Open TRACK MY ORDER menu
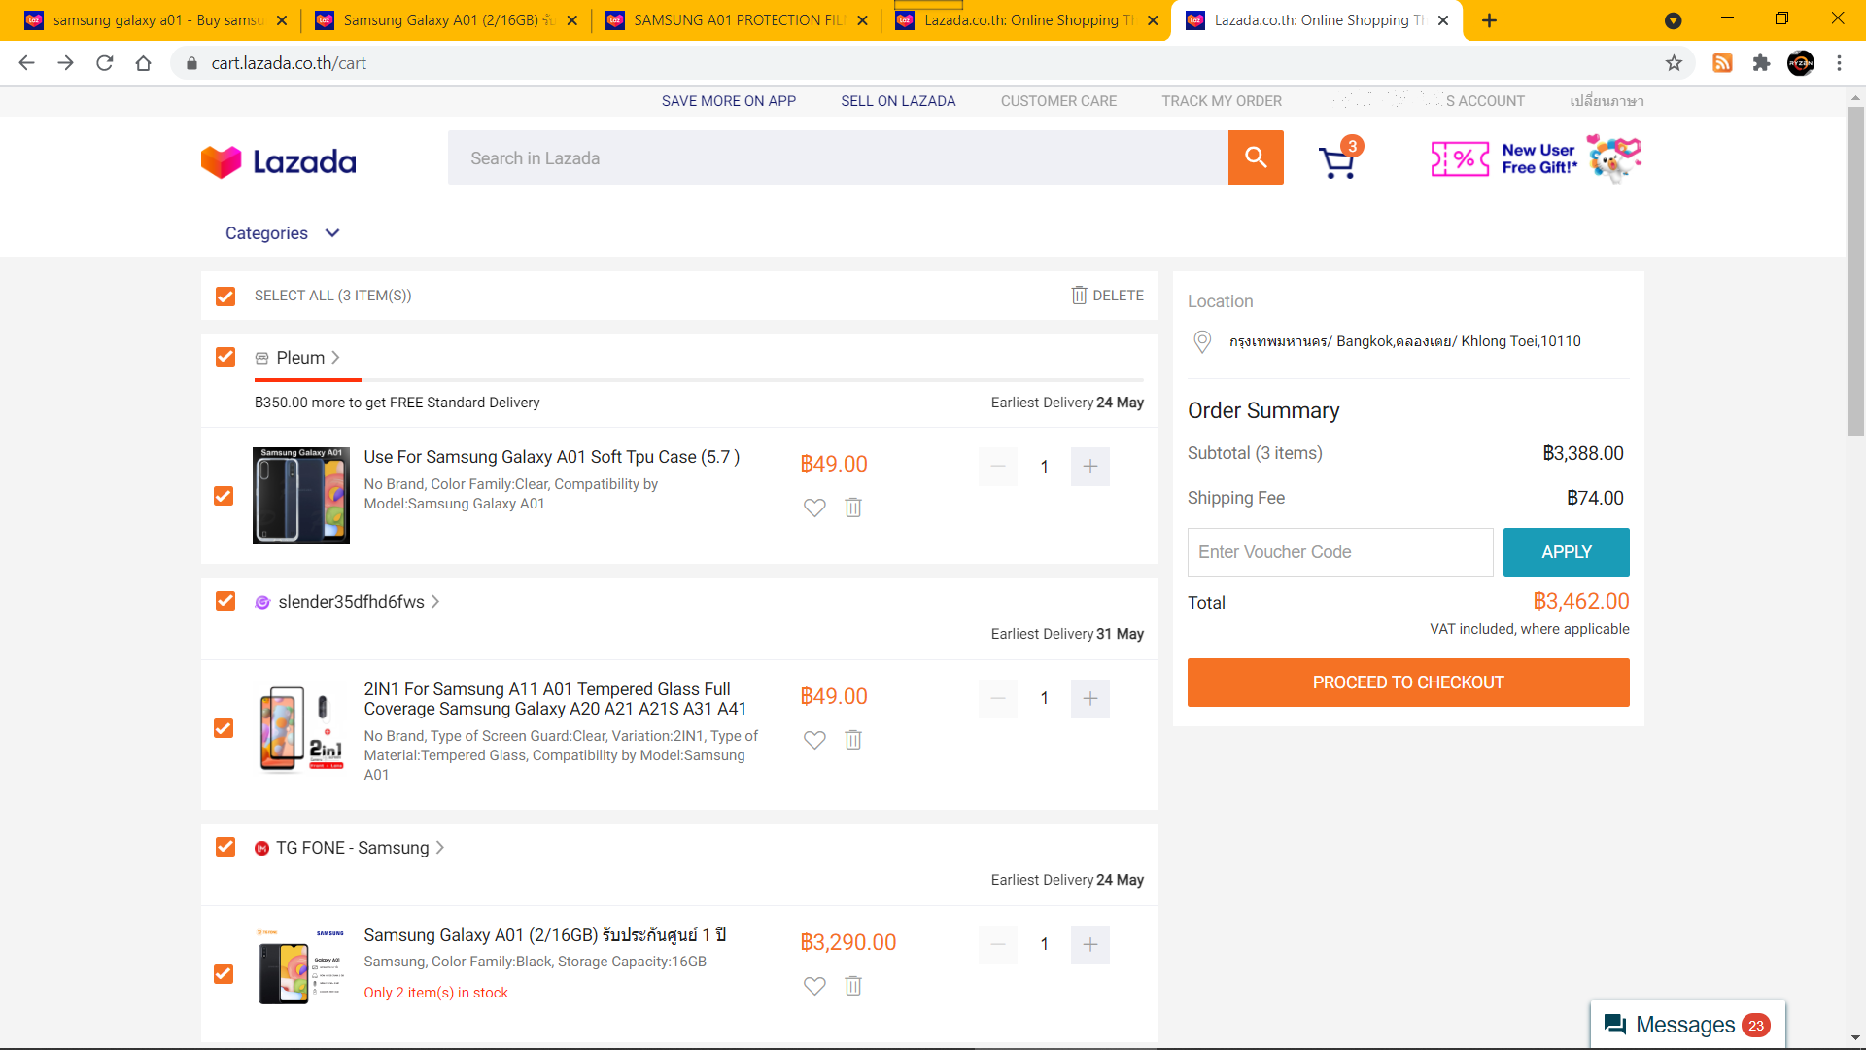Viewport: 1866px width, 1050px height. point(1222,101)
